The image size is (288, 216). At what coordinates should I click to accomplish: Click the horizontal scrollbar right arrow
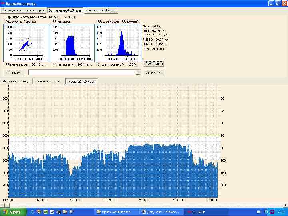(x=286, y=205)
